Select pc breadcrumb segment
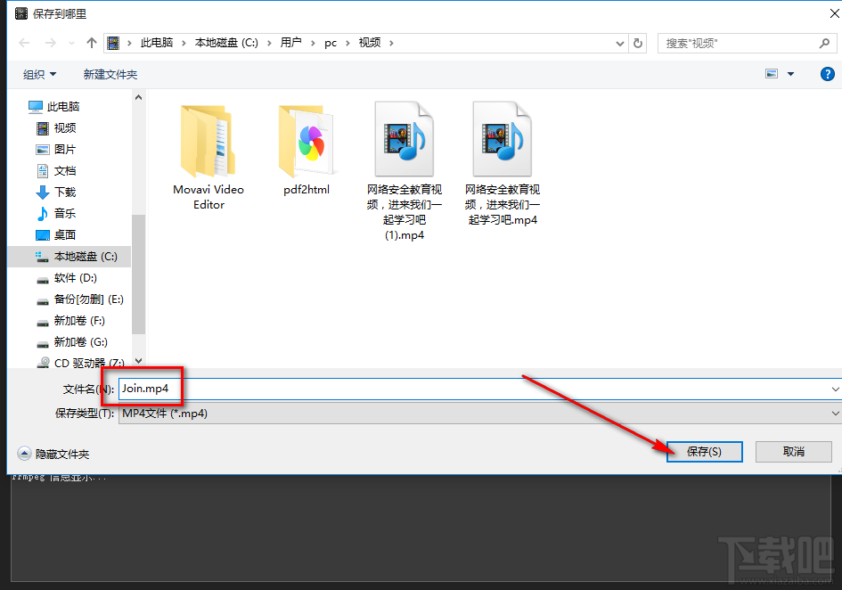This screenshot has width=842, height=590. tap(331, 43)
